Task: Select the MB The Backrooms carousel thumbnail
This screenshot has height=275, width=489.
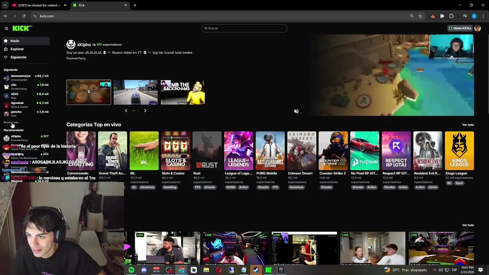Action: click(x=183, y=92)
